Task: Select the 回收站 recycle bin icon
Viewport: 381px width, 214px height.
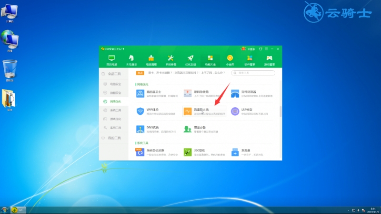Action: click(10, 70)
